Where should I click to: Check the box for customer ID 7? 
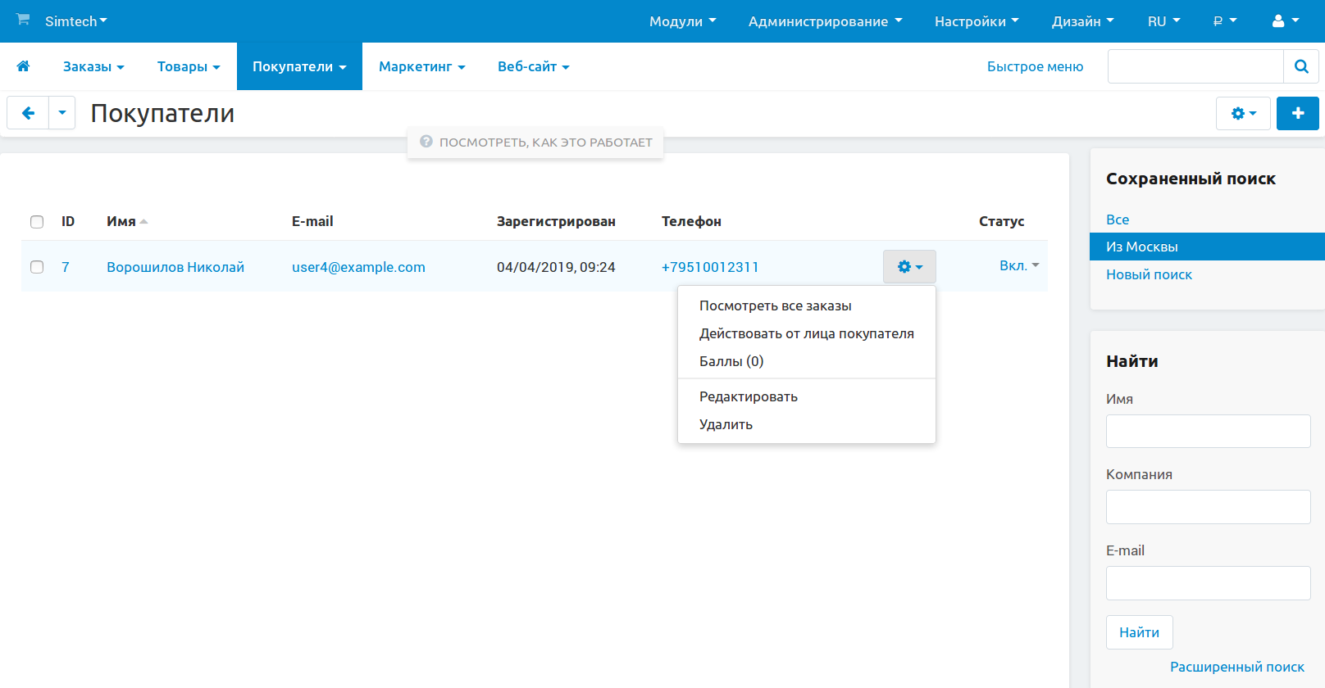(37, 267)
